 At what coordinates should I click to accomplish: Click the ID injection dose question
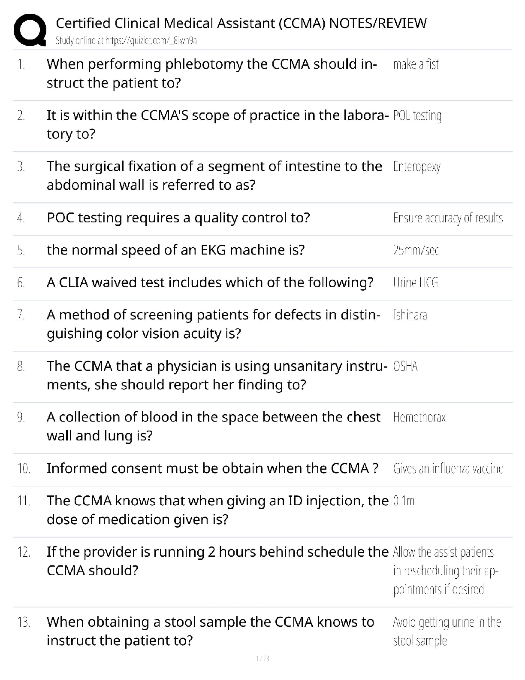point(217,510)
